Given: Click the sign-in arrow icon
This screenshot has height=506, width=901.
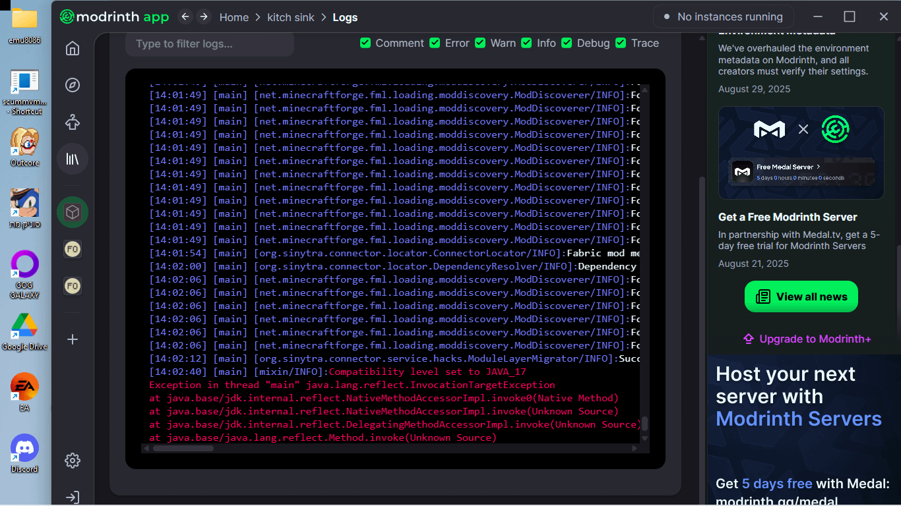Looking at the screenshot, I should [73, 497].
